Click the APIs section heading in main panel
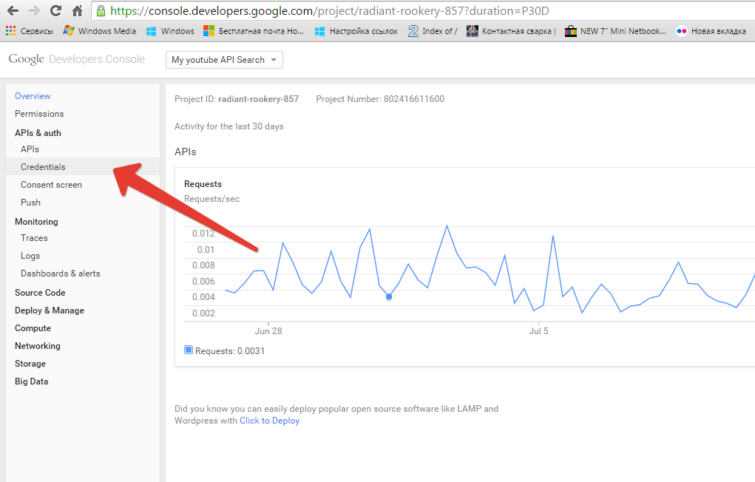The height and width of the screenshot is (482, 755). [186, 152]
